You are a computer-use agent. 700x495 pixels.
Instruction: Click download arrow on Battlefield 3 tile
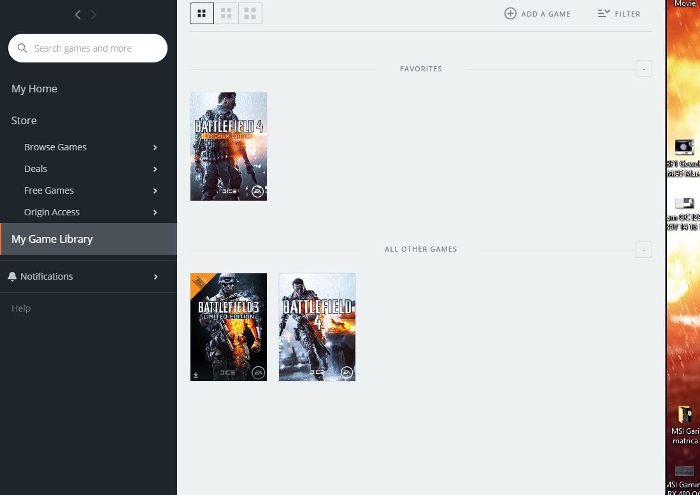click(196, 375)
